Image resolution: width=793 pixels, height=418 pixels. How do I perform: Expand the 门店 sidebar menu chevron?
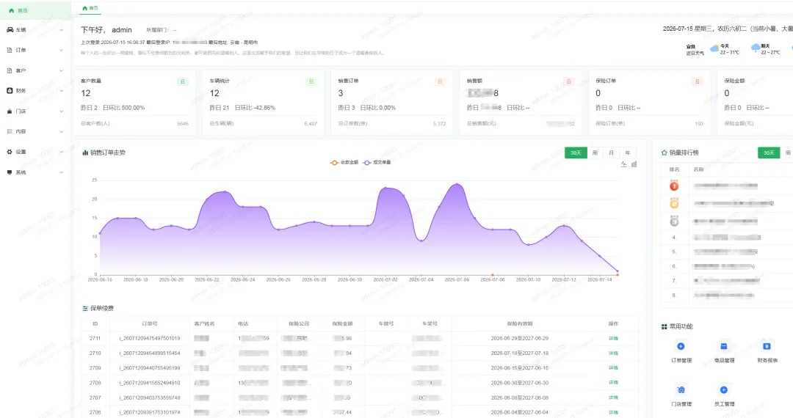coord(61,111)
